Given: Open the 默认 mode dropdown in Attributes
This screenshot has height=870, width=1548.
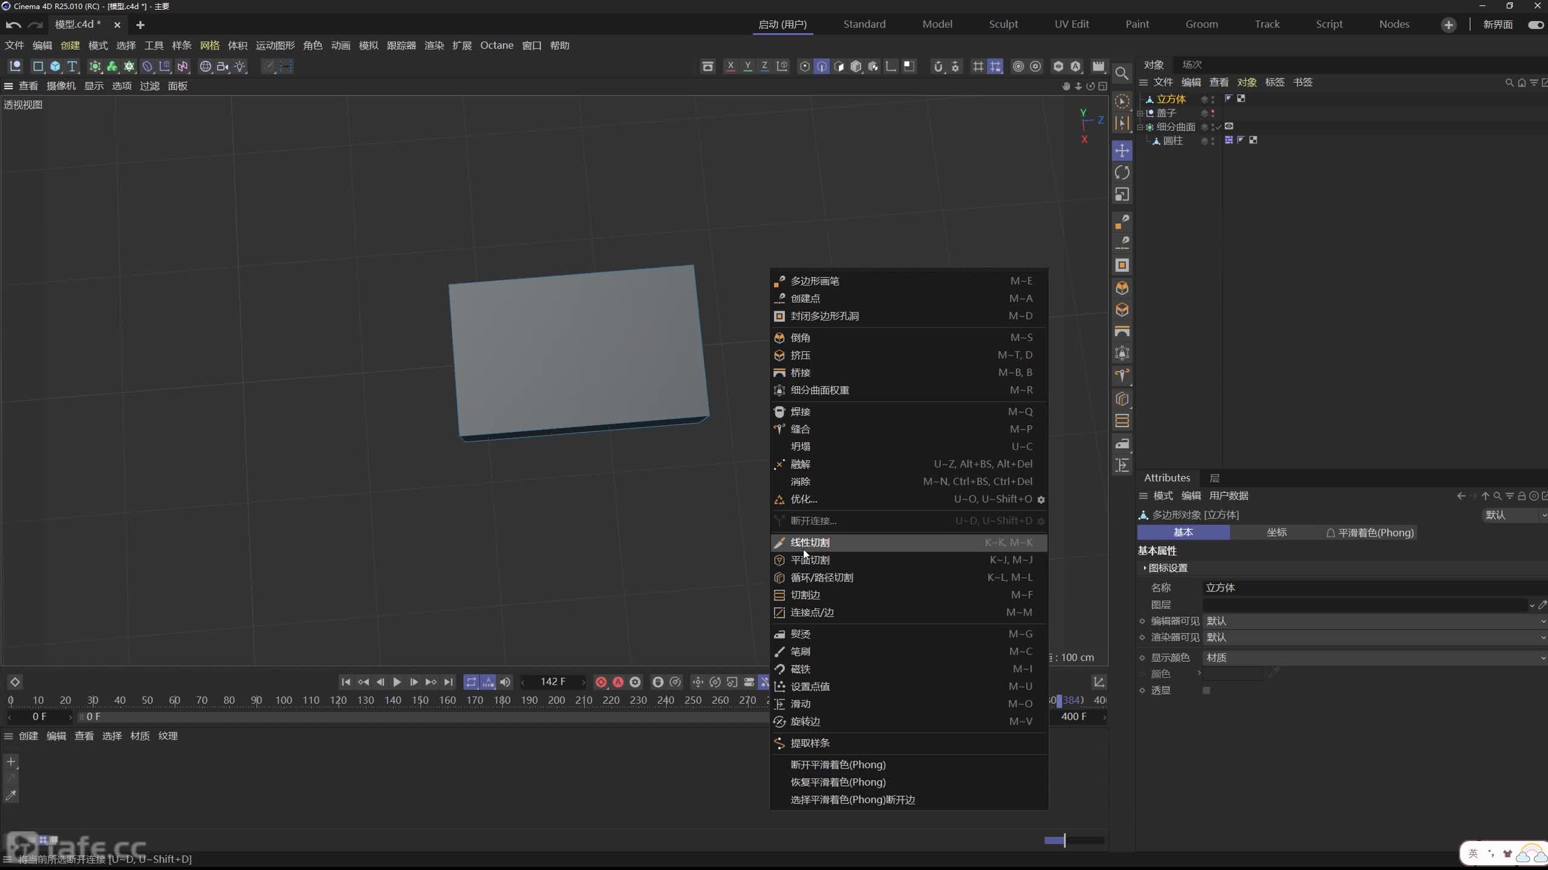Looking at the screenshot, I should 1515,515.
